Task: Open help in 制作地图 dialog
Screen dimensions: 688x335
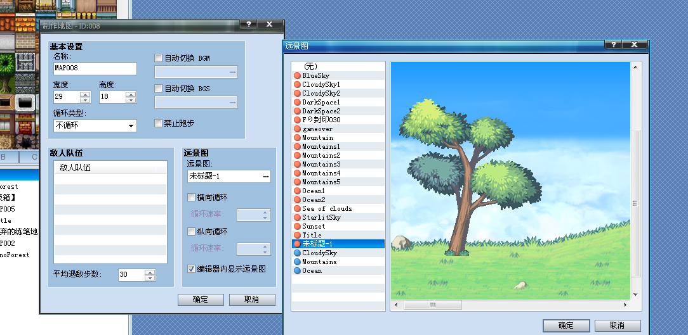Action: [x=248, y=24]
